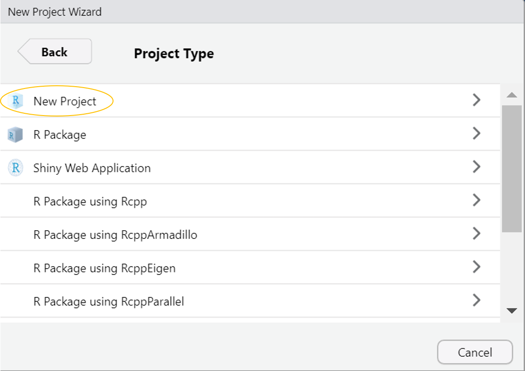Select R Package using RcppEigen
Viewport: 525px width, 371px height.
pyautogui.click(x=104, y=268)
